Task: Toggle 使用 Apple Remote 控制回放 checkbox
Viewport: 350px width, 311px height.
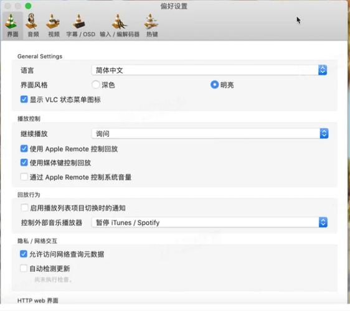Action: [x=24, y=149]
